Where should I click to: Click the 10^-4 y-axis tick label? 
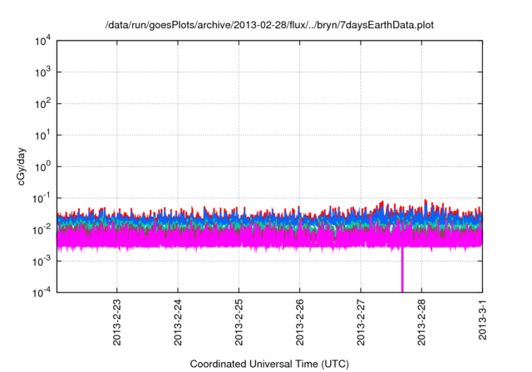tap(42, 292)
